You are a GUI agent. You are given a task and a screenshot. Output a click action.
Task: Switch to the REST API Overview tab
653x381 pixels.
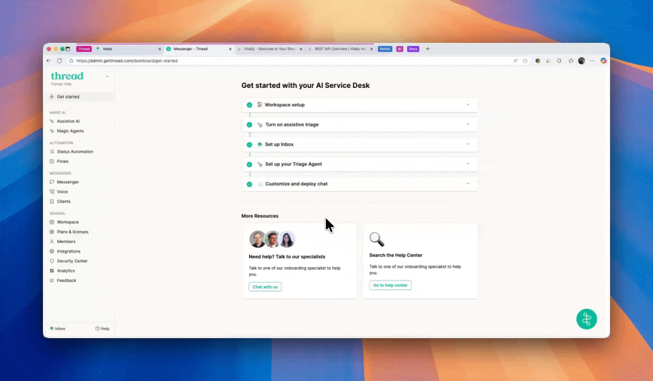tap(339, 49)
